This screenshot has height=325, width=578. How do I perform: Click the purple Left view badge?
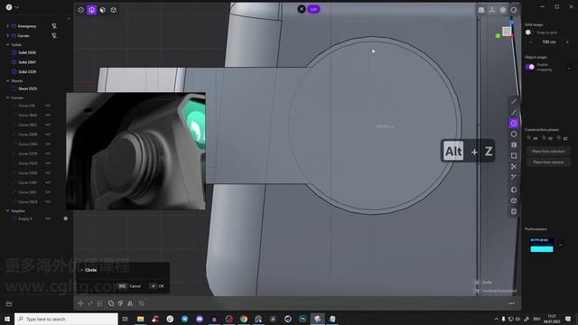(x=313, y=9)
